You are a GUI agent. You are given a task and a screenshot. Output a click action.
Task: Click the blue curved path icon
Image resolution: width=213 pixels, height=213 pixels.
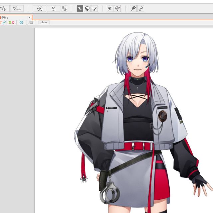tap(4, 22)
